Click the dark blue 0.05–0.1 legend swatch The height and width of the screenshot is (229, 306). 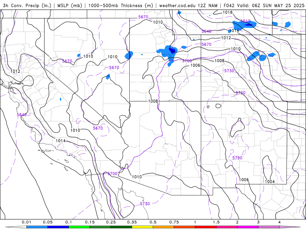pos(58,227)
